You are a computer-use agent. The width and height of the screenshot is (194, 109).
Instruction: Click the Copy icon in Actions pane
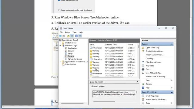(143, 103)
